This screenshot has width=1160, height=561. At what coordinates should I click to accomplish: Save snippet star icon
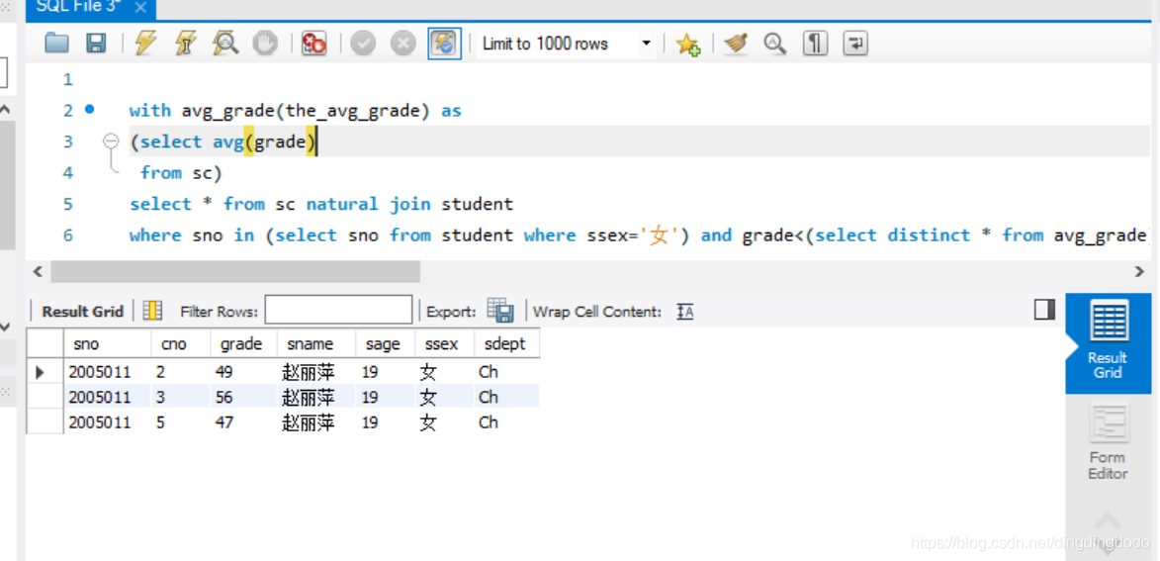coord(687,44)
